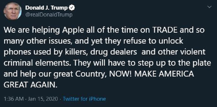Click GREAT AGAIN on the last line

click(29, 85)
